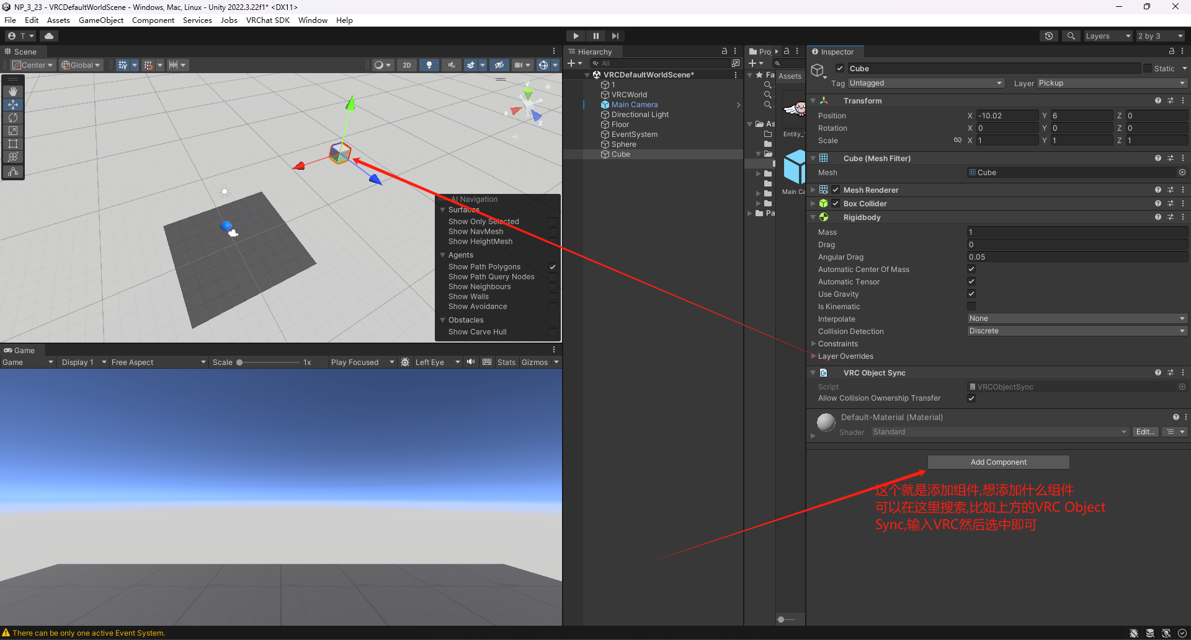This screenshot has width=1191, height=640.
Task: Open the Layer Pickup dropdown
Action: [1112, 83]
